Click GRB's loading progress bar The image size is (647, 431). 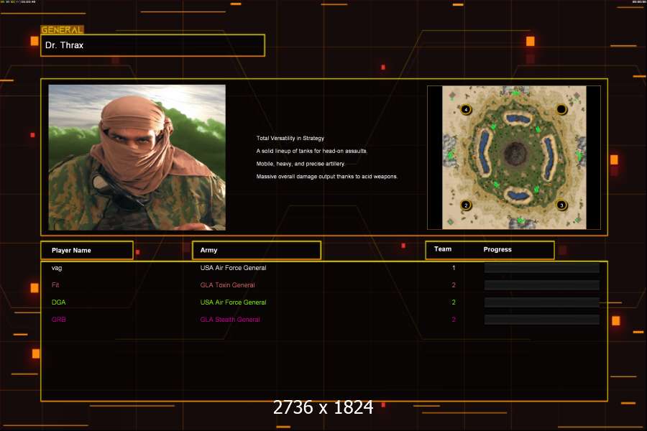coord(542,320)
